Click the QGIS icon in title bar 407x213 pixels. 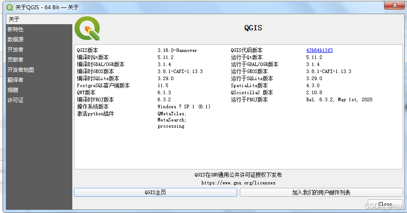click(10, 7)
